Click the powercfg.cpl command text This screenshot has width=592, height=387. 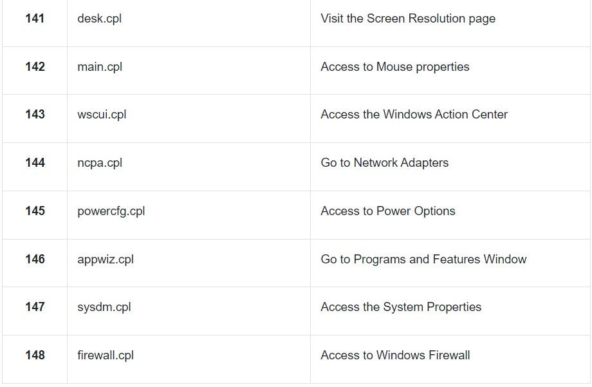point(111,211)
